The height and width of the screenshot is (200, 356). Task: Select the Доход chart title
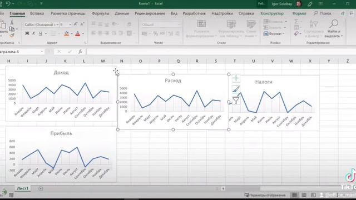tap(61, 73)
